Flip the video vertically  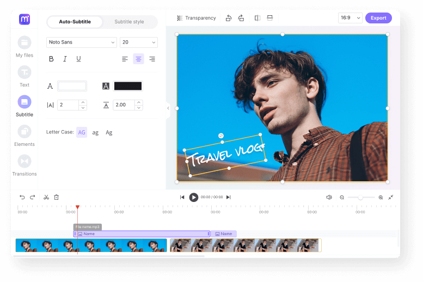pos(270,18)
